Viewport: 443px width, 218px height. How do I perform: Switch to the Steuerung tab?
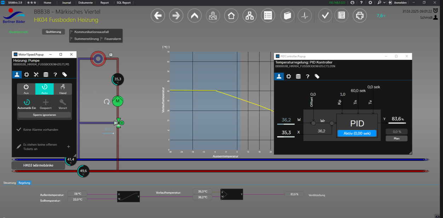pyautogui.click(x=10, y=183)
